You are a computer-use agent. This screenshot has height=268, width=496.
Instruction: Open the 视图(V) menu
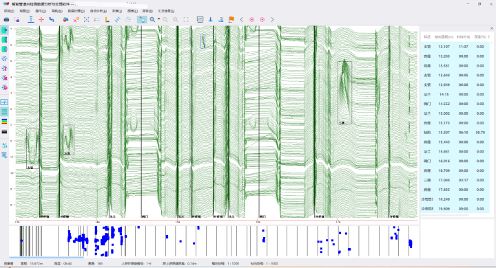25,11
